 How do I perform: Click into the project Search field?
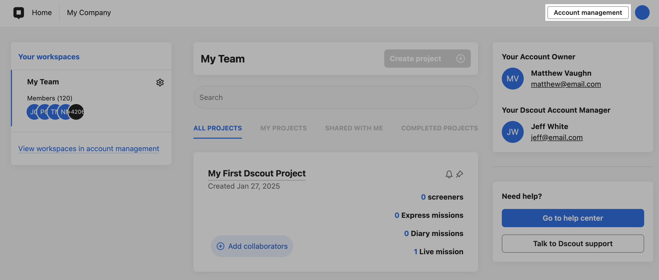pyautogui.click(x=335, y=97)
